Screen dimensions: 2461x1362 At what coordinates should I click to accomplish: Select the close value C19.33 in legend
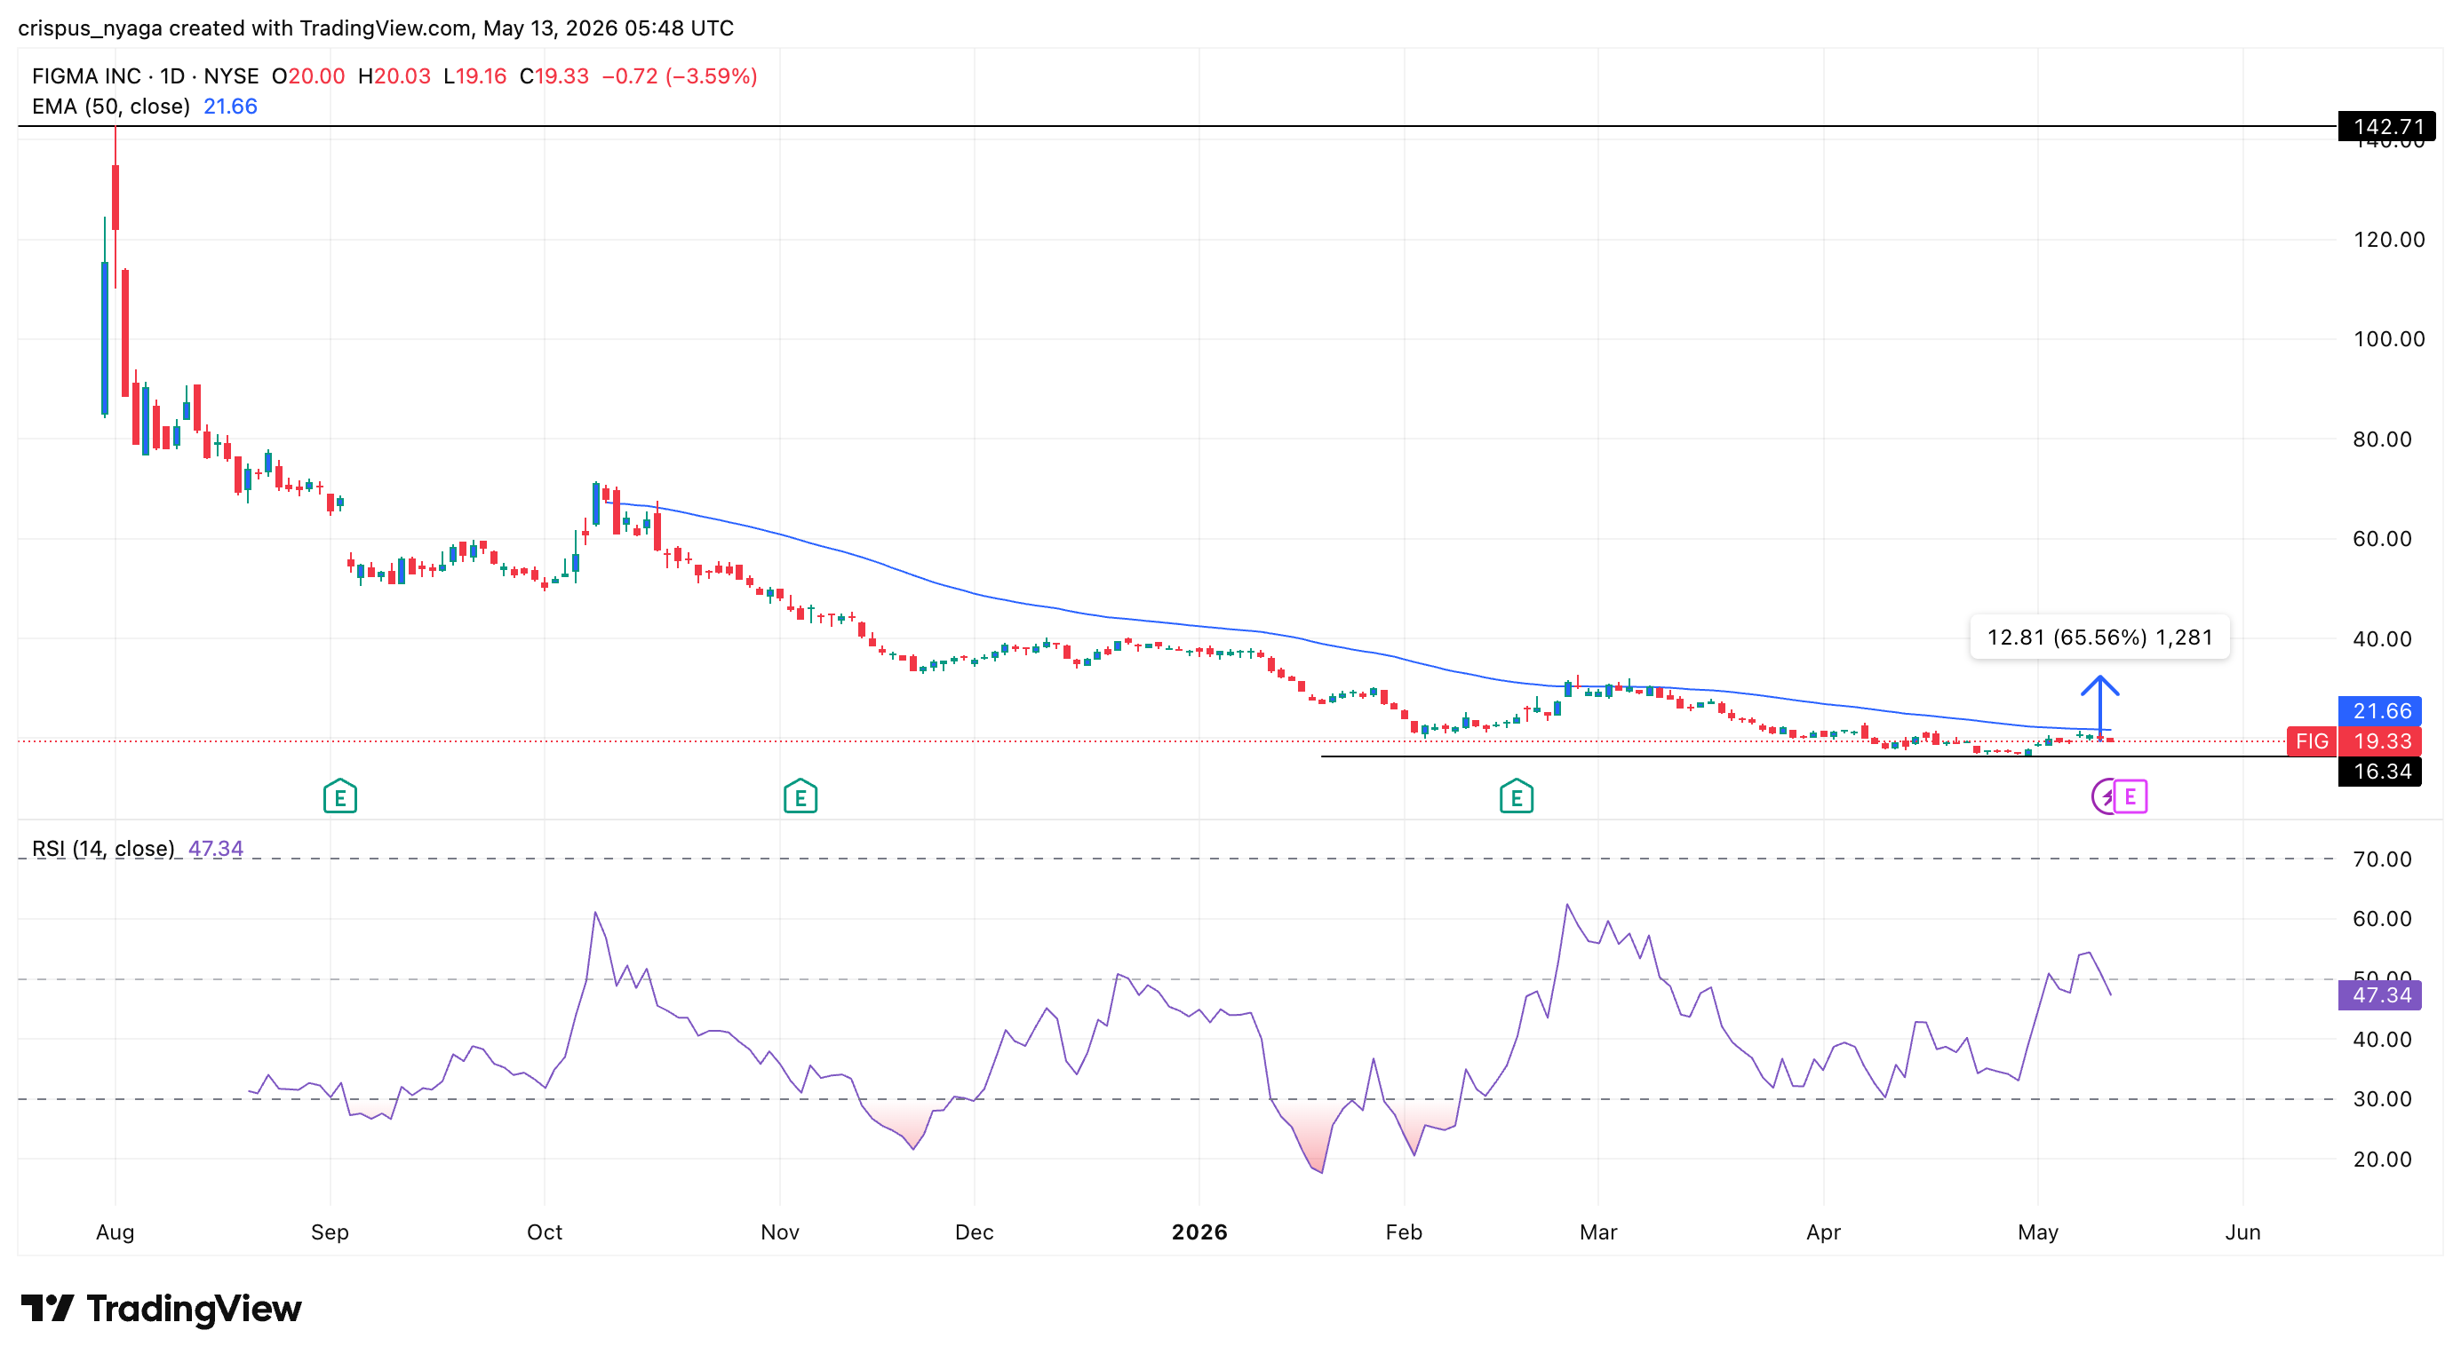pyautogui.click(x=554, y=76)
